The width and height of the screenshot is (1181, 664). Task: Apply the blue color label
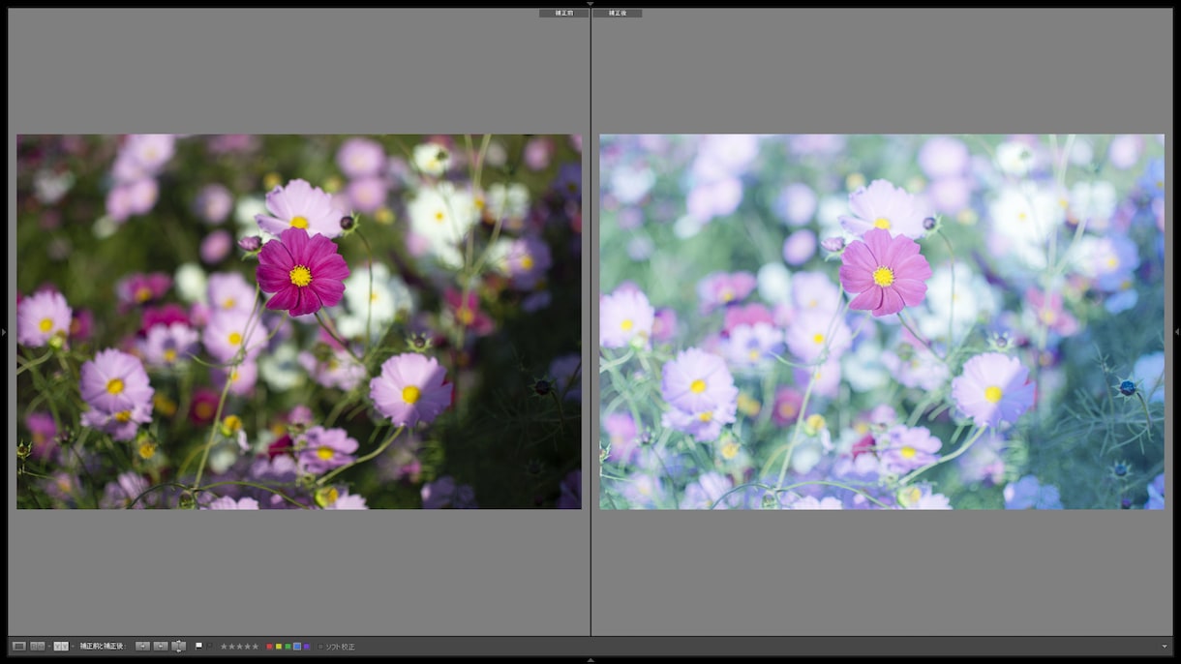297,647
